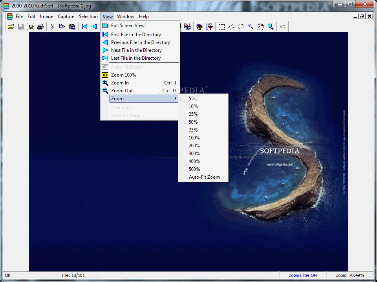Select the magnifier zoom tool

(271, 27)
